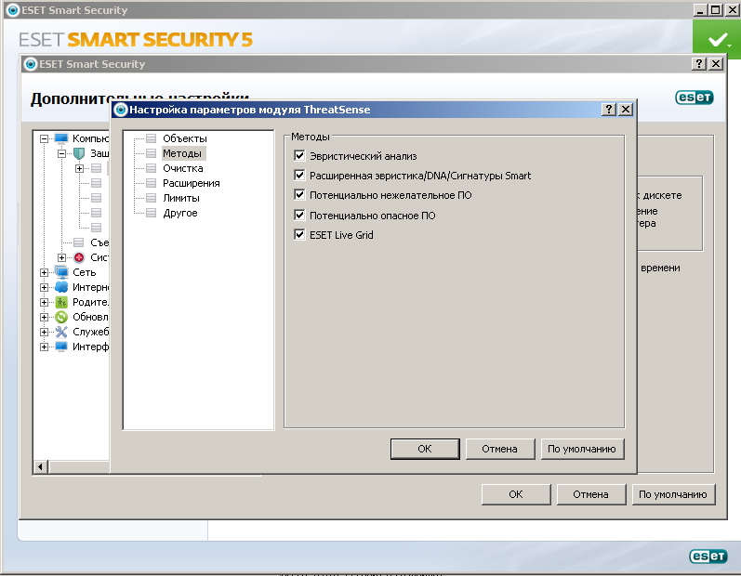Image resolution: width=741 pixels, height=576 pixels.
Task: Click ESET icon in ThreatSense title bar
Action: [121, 110]
